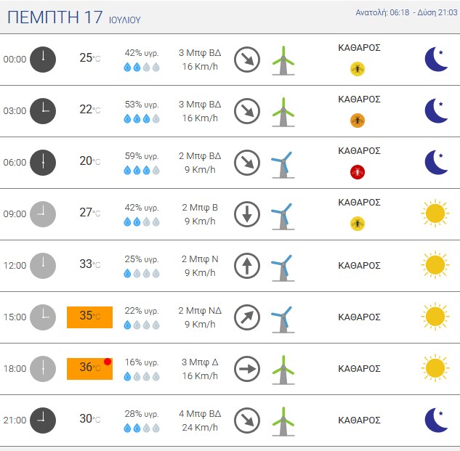The image size is (460, 451).
Task: Click the orange 35°C temperature box
Action: click(x=90, y=317)
